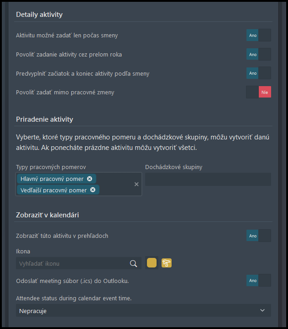Image resolution: width=288 pixels, height=329 pixels.
Task: Open the Attendee status dropdown
Action: point(143,310)
